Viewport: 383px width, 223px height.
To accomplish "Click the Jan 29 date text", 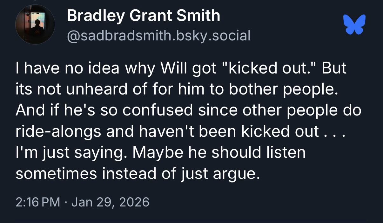I will 92,202.
